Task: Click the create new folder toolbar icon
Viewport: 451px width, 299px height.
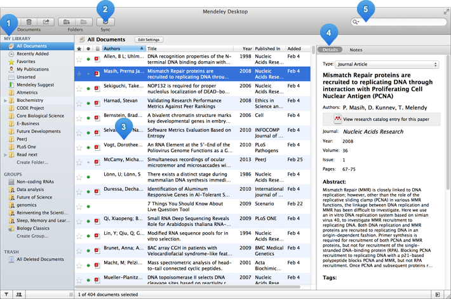Action: pos(67,22)
